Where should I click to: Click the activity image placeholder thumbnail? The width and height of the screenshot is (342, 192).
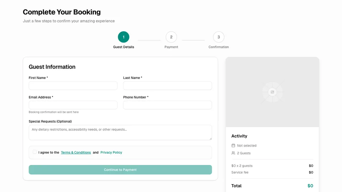tap(273, 92)
